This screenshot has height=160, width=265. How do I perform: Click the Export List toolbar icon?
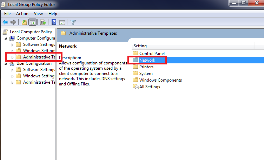point(43,22)
